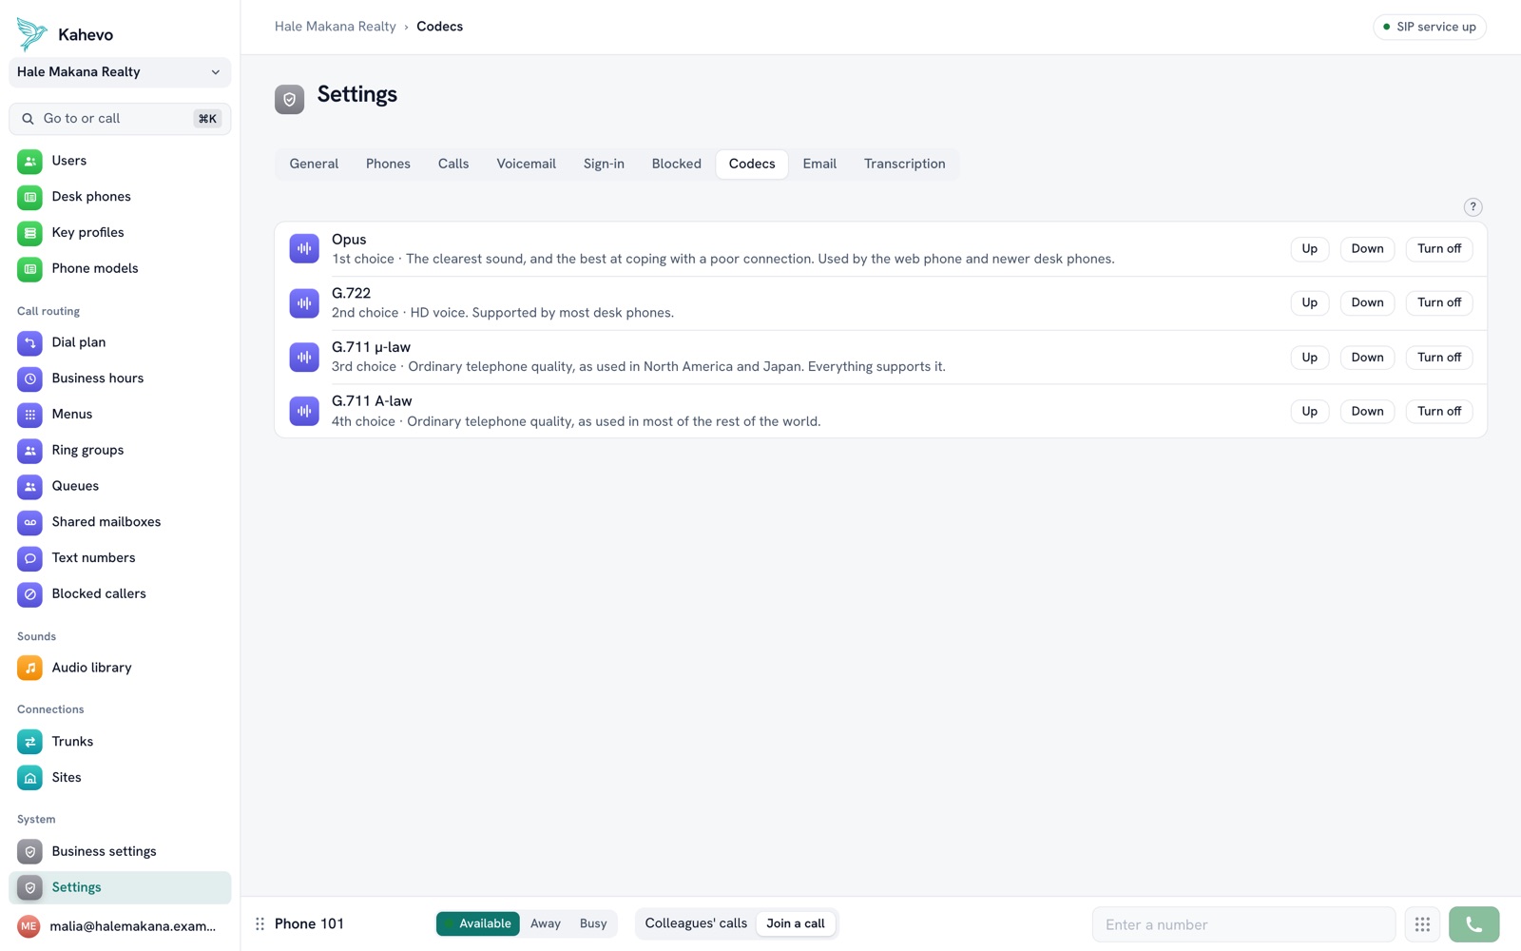Image resolution: width=1521 pixels, height=951 pixels.
Task: Open Dial plan icon
Action: (x=29, y=342)
